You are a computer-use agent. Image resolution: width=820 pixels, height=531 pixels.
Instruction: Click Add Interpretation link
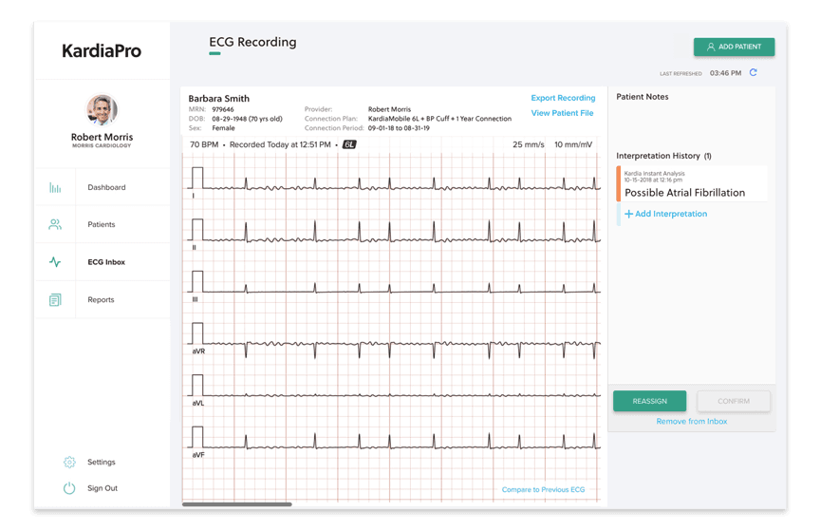[x=665, y=215]
